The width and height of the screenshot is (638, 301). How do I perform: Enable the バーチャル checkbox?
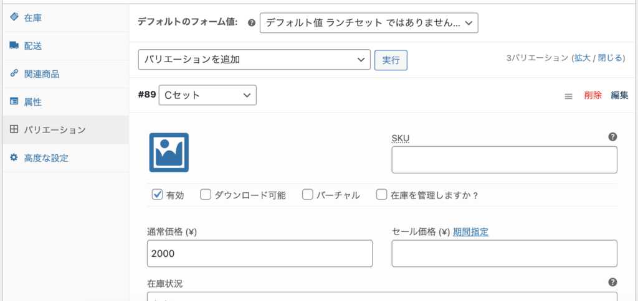[x=308, y=195]
